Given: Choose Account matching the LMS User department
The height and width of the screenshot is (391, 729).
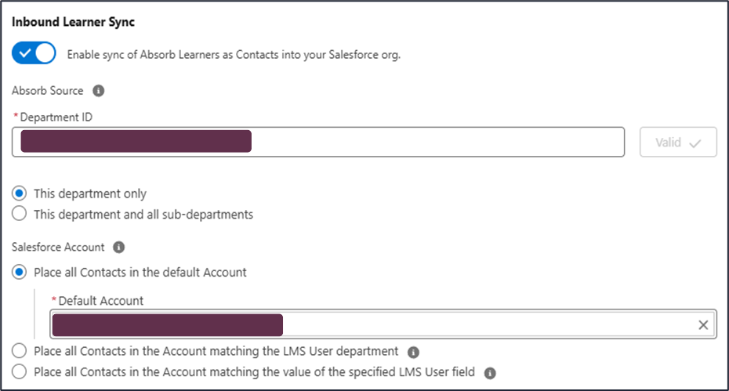Looking at the screenshot, I should pyautogui.click(x=20, y=351).
